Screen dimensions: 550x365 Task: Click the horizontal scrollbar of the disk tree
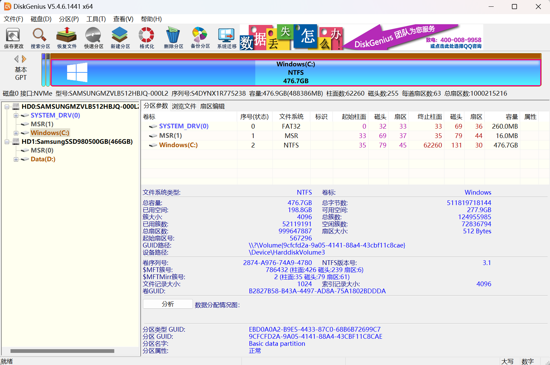(x=62, y=351)
